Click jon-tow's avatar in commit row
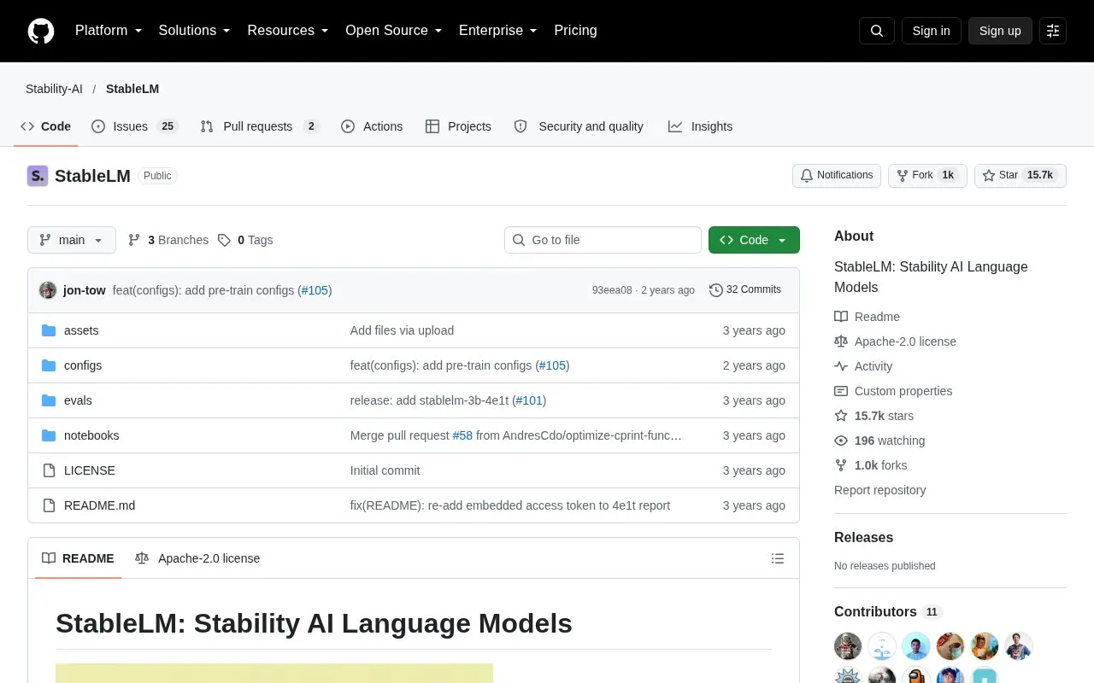The image size is (1094, 683). [48, 290]
